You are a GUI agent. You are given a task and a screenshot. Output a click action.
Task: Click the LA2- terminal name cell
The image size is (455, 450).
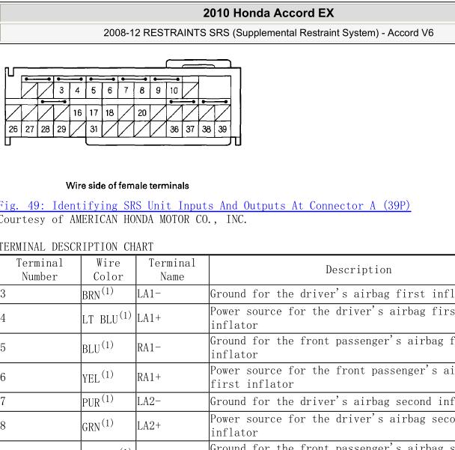pos(172,401)
